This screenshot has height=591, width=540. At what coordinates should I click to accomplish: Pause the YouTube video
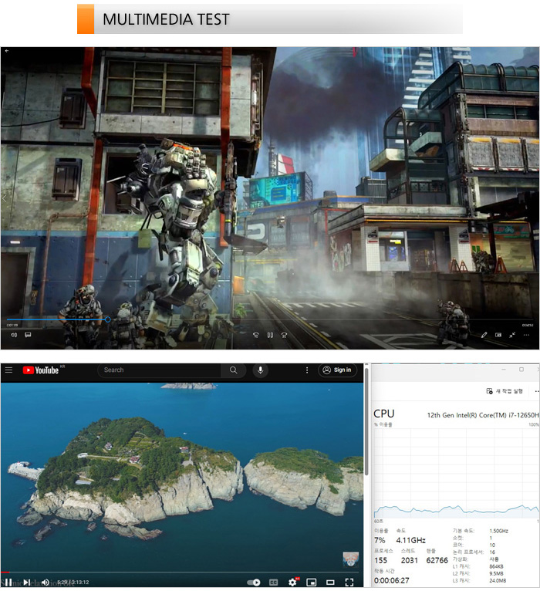[x=8, y=583]
